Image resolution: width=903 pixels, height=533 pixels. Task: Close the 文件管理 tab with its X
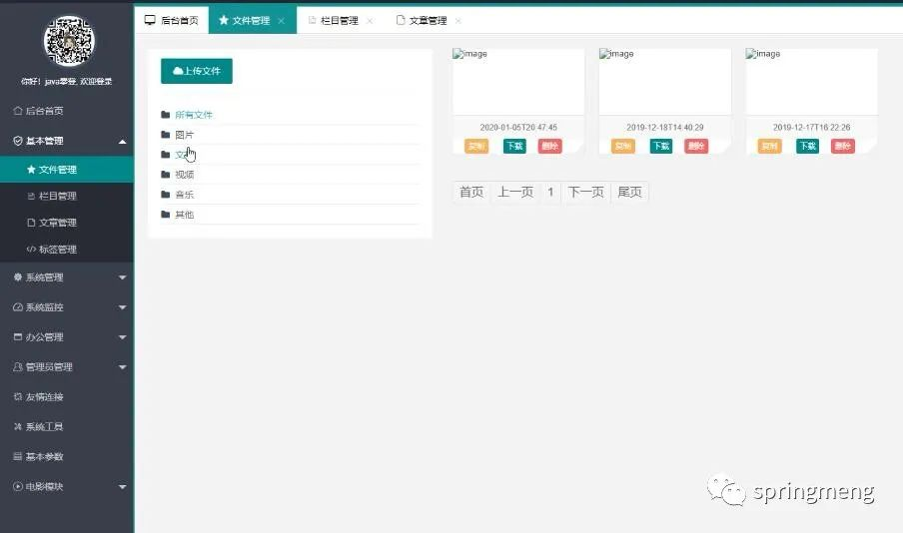click(282, 21)
